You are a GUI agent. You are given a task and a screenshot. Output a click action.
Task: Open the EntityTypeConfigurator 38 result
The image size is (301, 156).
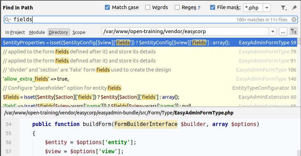click(149, 88)
